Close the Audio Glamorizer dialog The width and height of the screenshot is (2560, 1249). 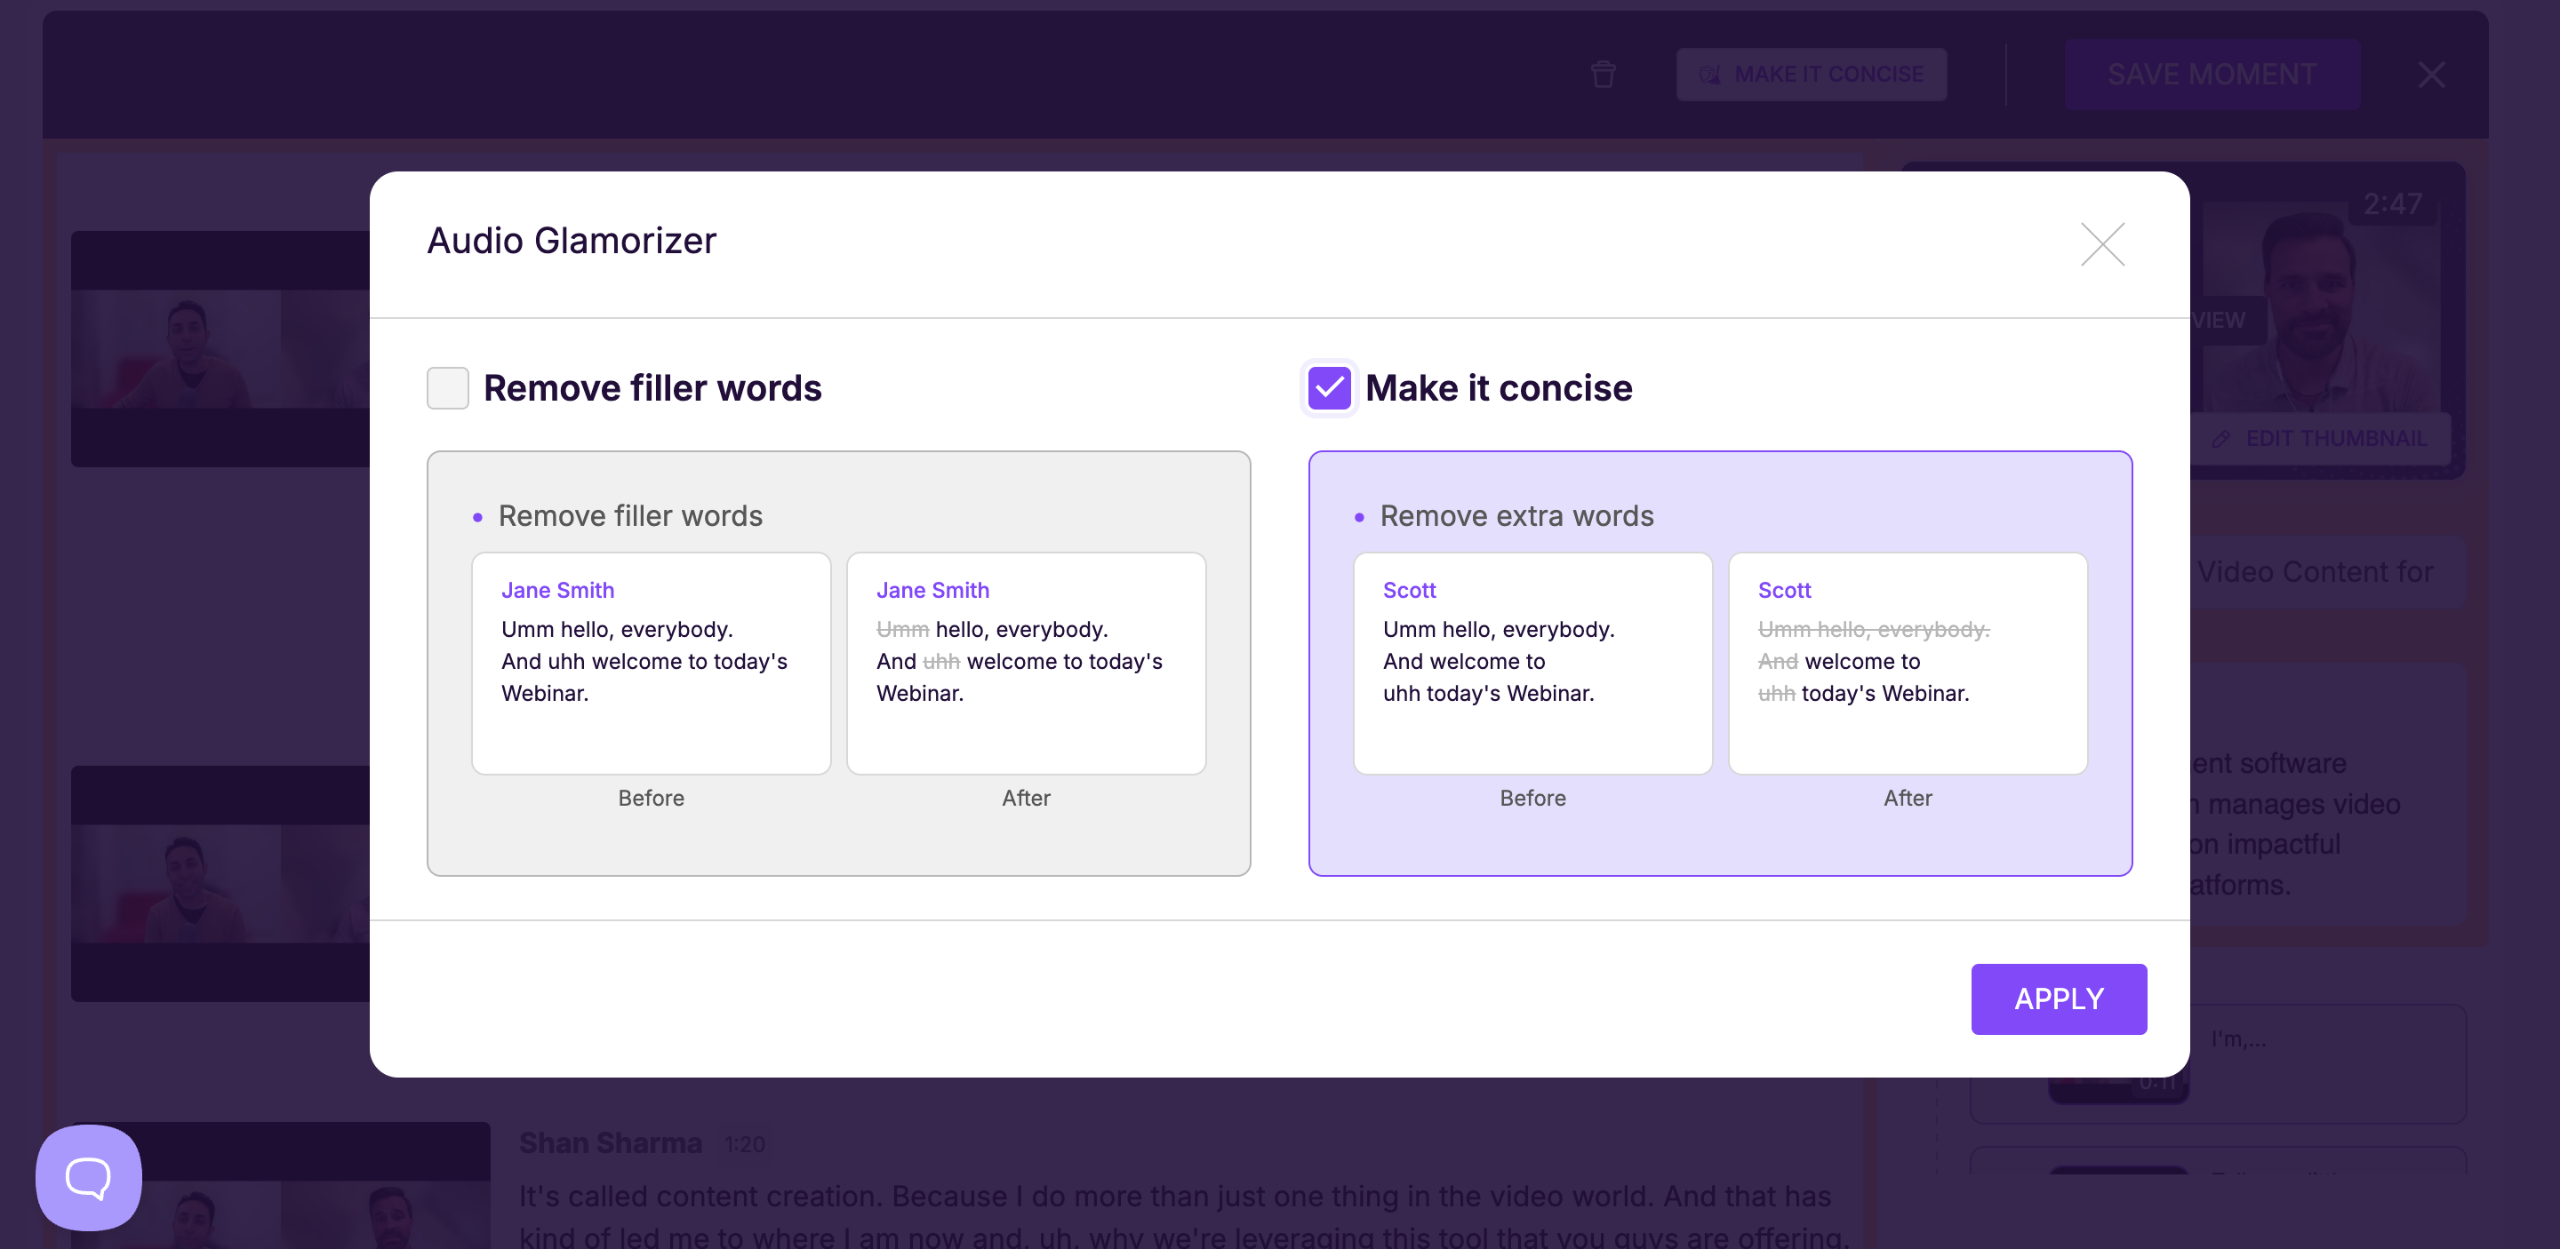(2102, 244)
